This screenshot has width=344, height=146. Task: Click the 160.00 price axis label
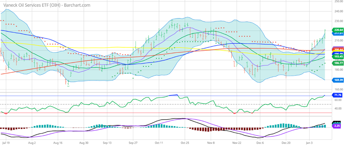point(339,89)
